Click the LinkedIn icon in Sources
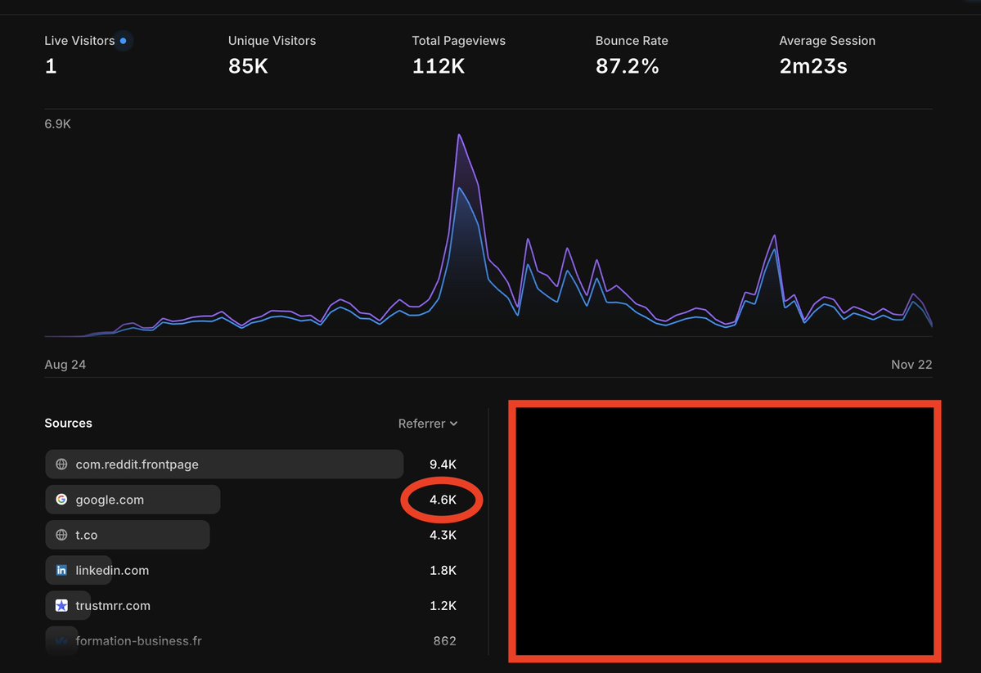The height and width of the screenshot is (673, 981). tap(61, 571)
